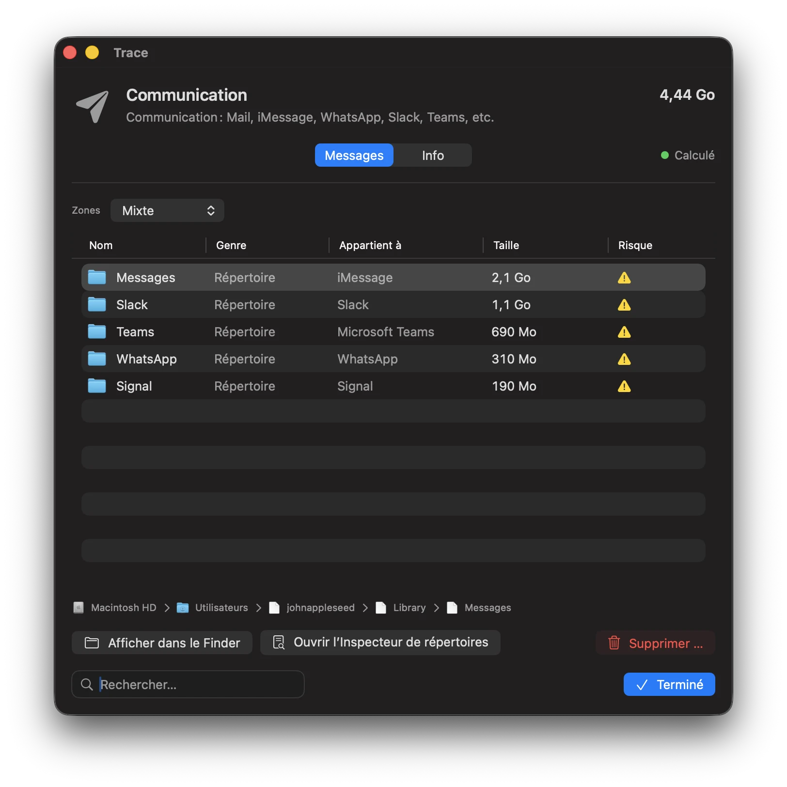Viewport: 787px width, 787px height.
Task: Confirm with the Terminé button
Action: tap(669, 684)
